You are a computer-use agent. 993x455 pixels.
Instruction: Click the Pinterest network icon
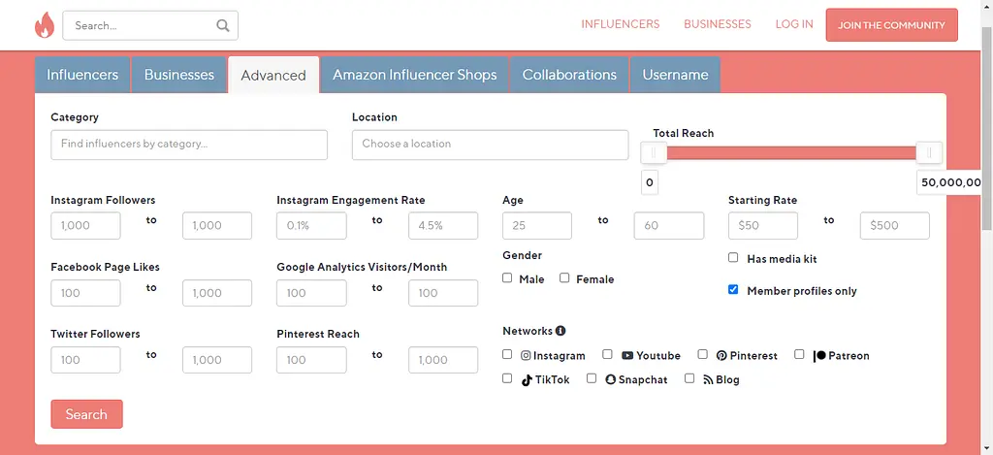tap(721, 356)
